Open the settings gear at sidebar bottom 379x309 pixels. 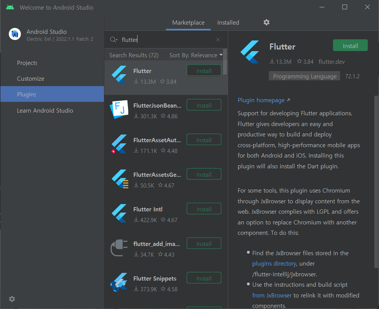click(12, 299)
